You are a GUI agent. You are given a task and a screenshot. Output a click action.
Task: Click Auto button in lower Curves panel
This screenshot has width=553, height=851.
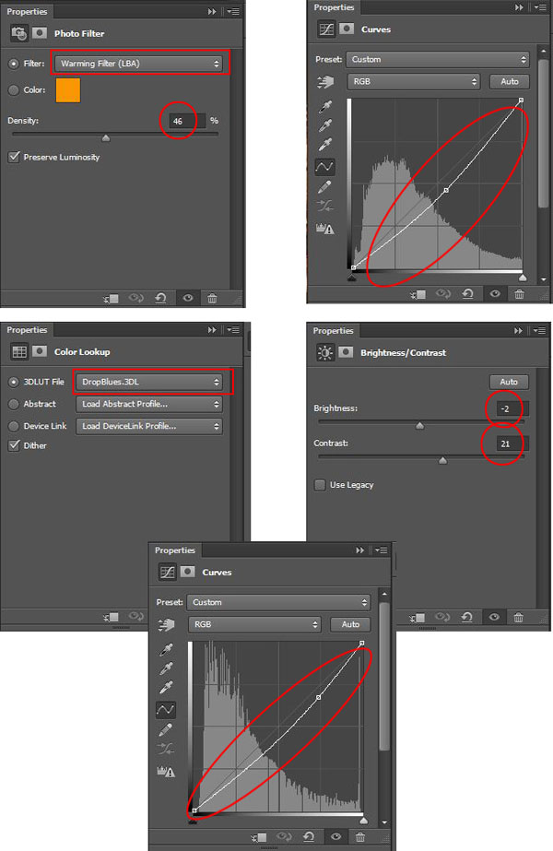350,625
